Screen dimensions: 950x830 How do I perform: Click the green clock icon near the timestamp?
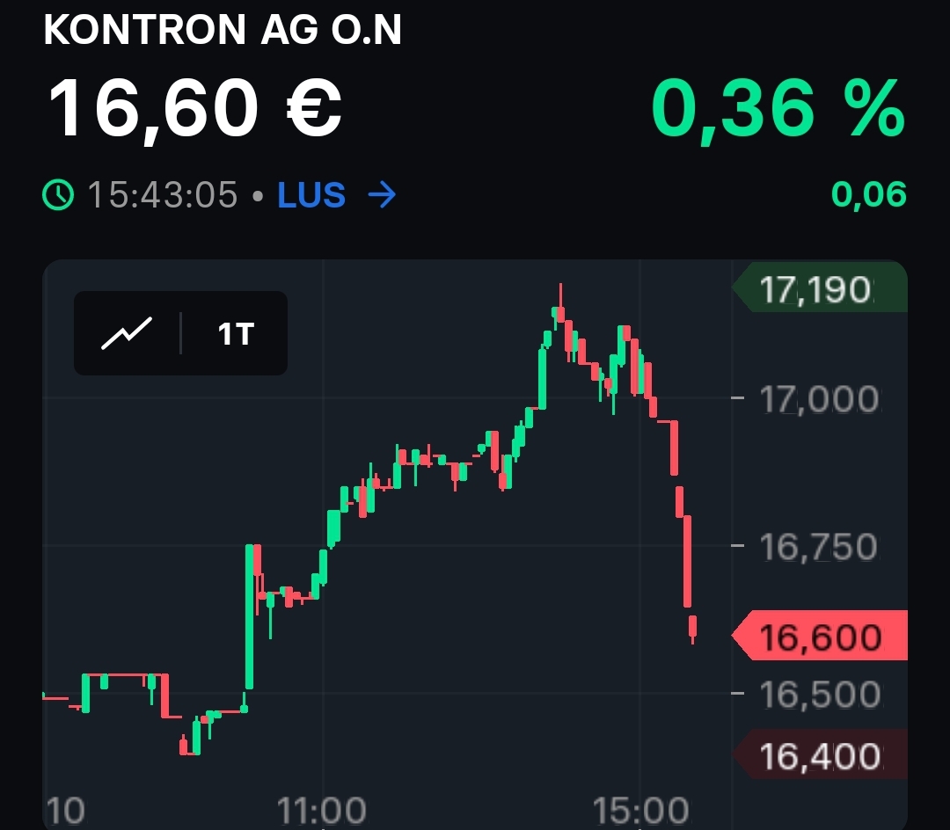click(58, 195)
